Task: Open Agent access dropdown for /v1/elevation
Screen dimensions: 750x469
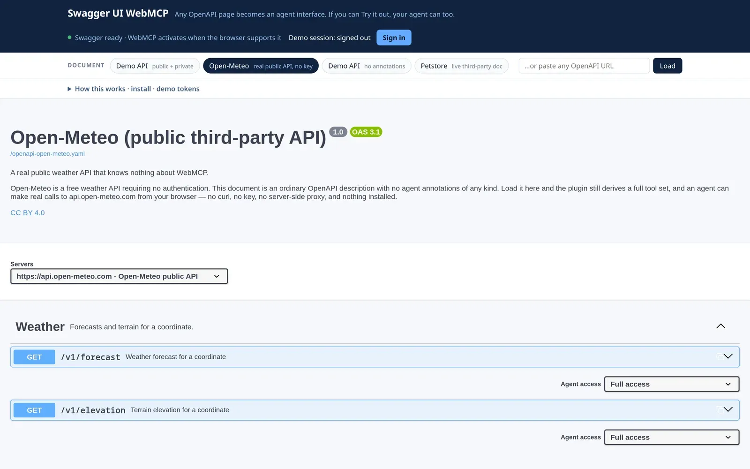Action: click(x=671, y=437)
